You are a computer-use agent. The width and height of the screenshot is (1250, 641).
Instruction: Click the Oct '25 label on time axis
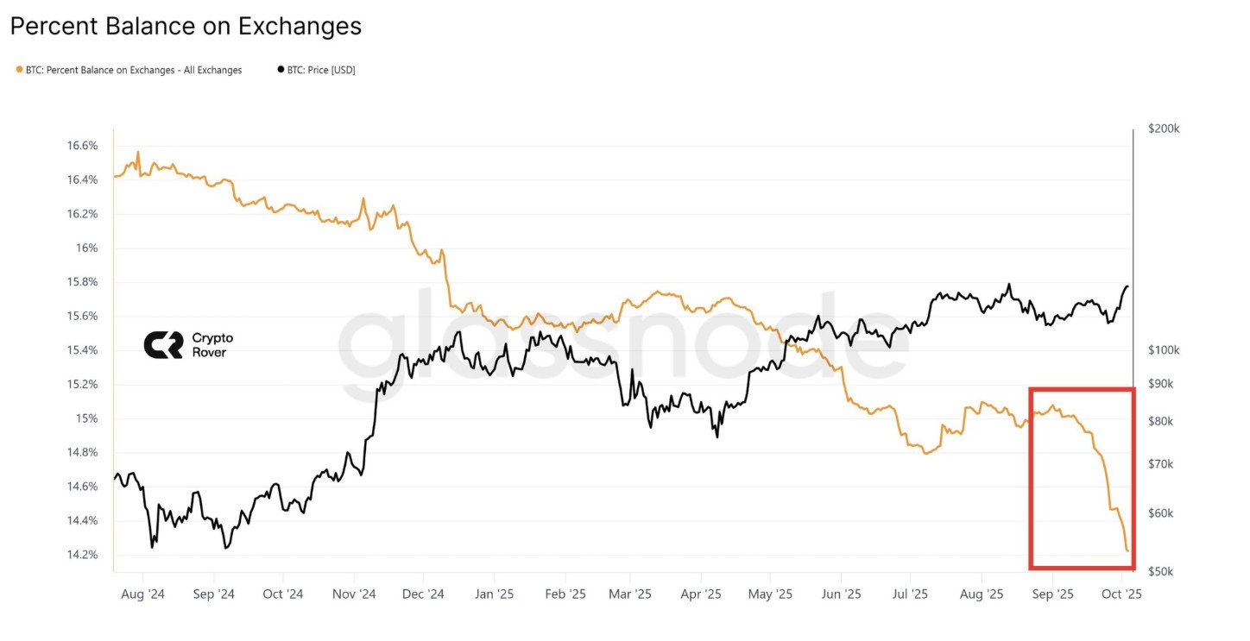click(1122, 594)
